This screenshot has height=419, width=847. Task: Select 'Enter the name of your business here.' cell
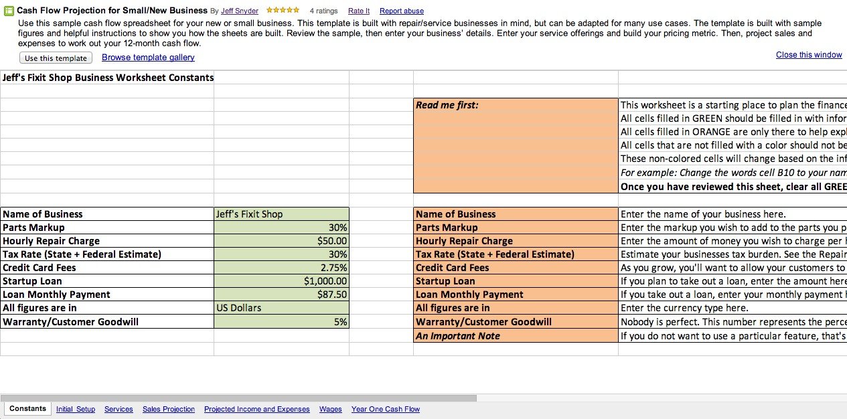pyautogui.click(x=733, y=214)
